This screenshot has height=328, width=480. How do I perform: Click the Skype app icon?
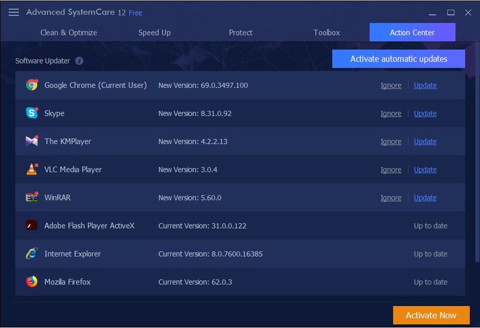point(32,113)
